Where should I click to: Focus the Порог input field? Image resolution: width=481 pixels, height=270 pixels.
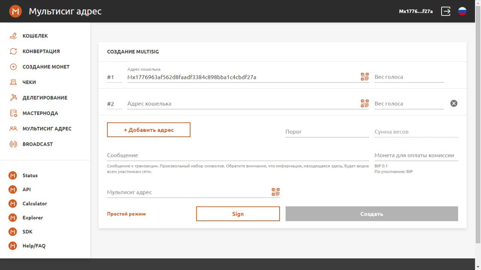tap(327, 132)
